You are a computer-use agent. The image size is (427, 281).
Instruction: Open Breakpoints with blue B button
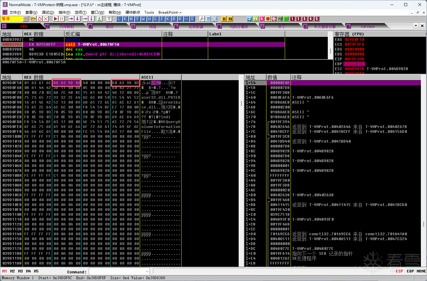tap(174, 19)
